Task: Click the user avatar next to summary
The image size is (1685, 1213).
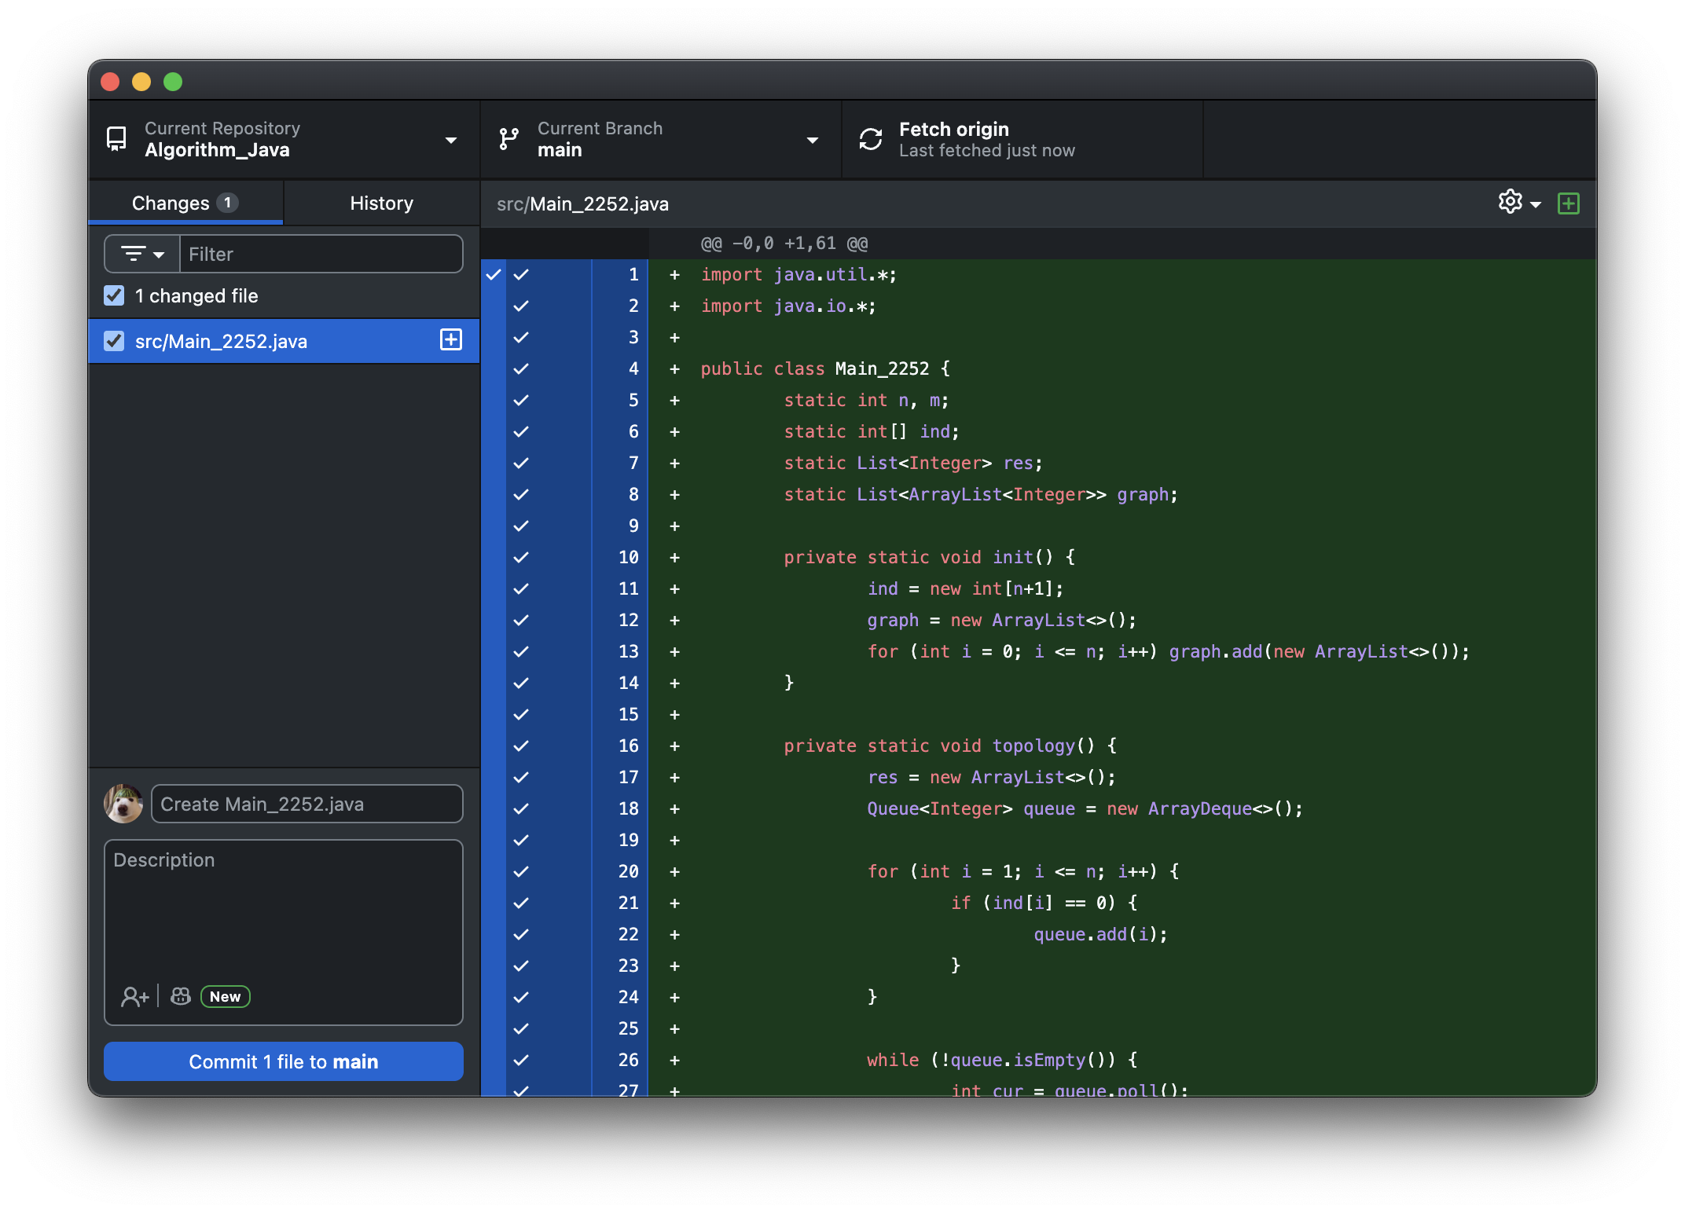Action: point(123,804)
